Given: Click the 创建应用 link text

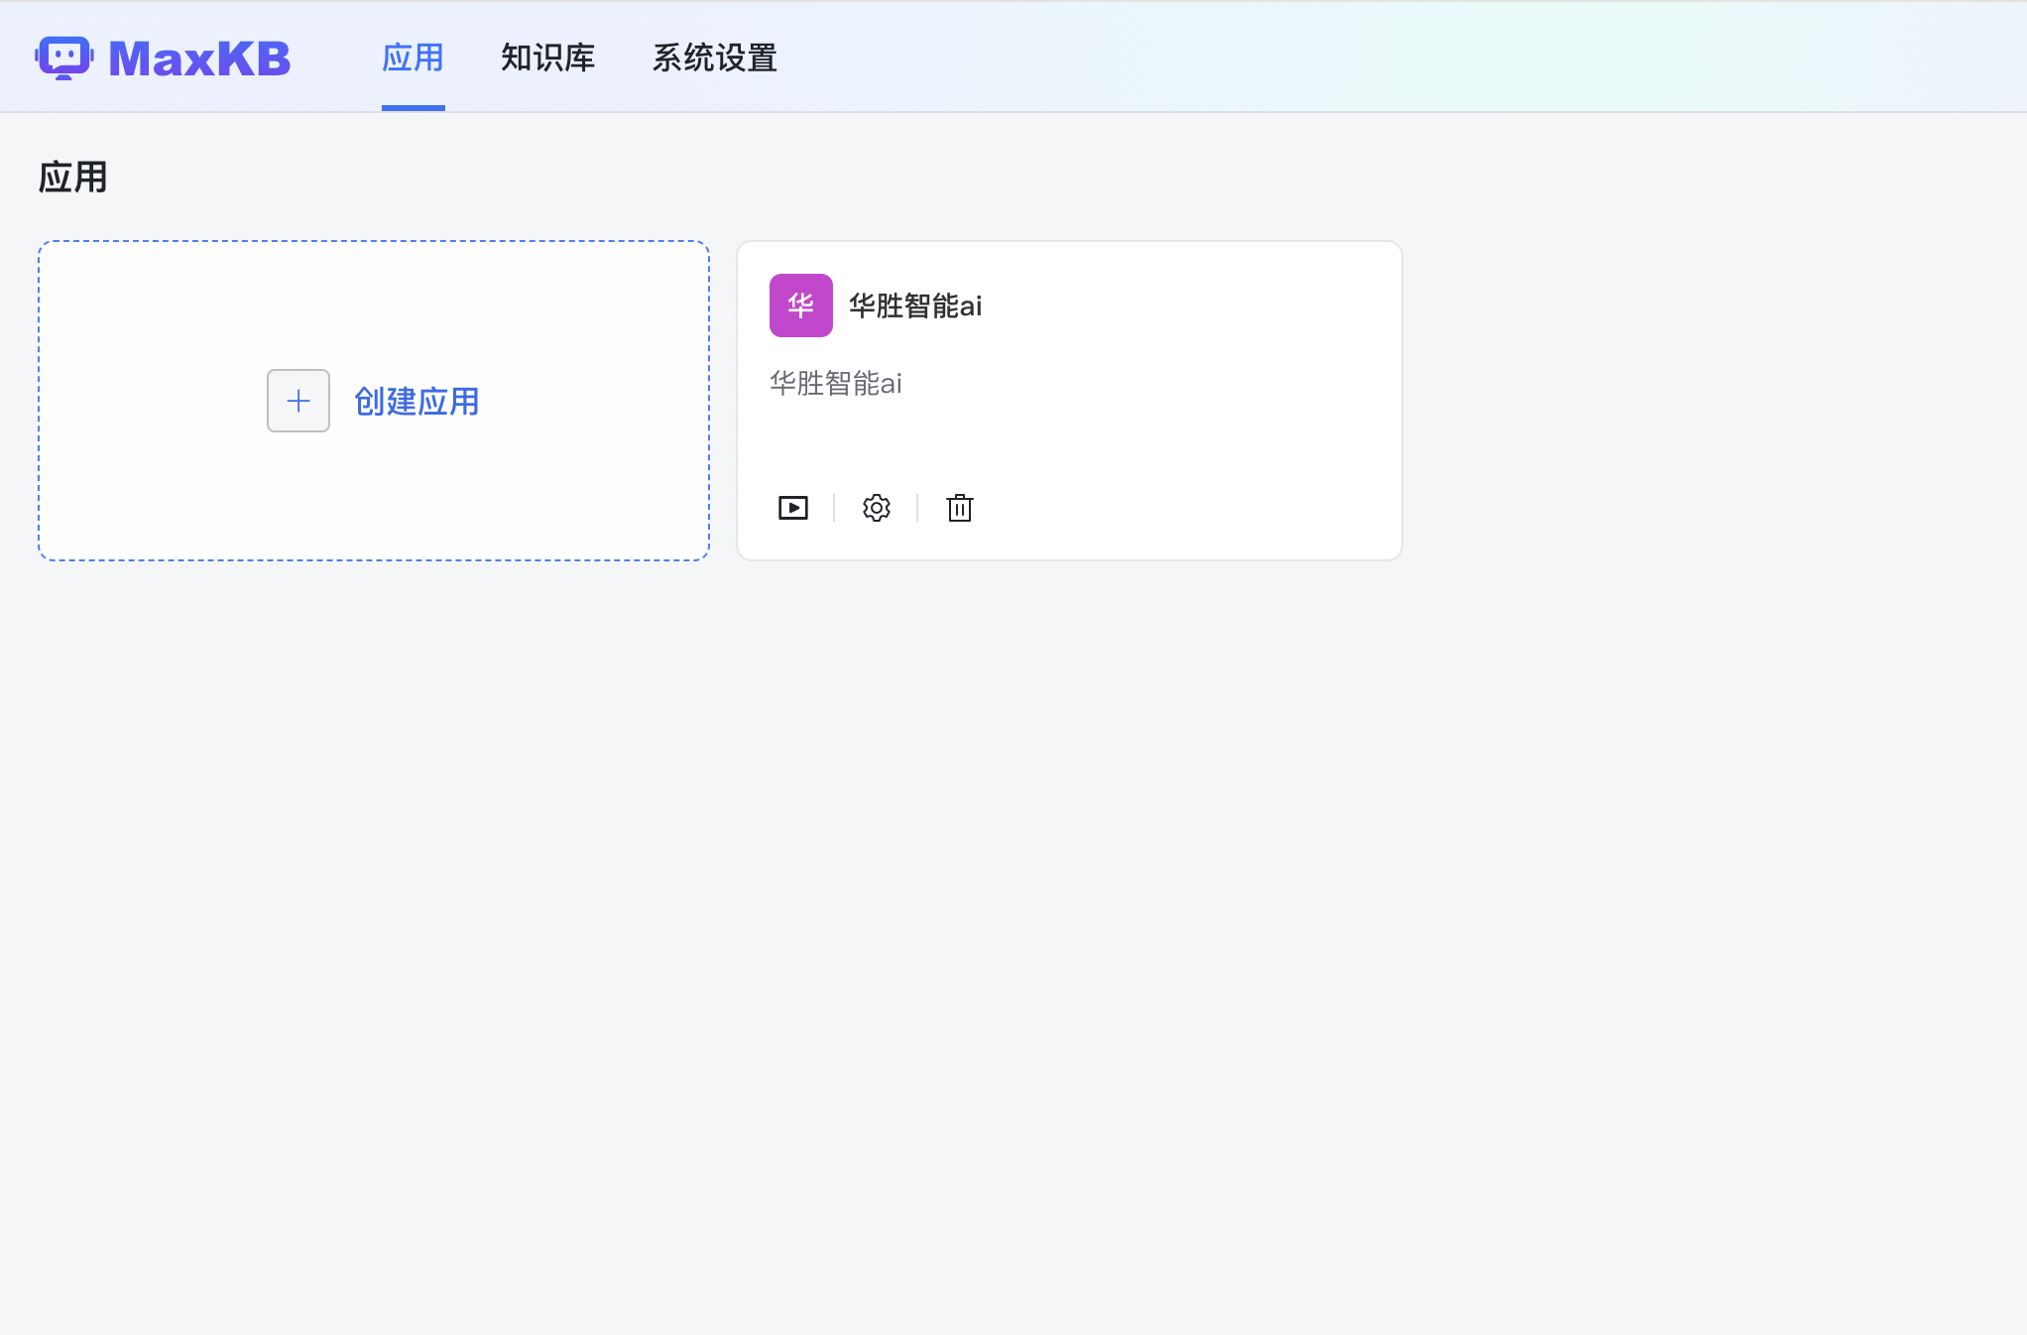Looking at the screenshot, I should coord(417,402).
